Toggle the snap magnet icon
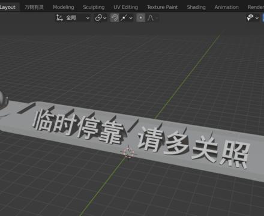This screenshot has height=216, width=264. tap(115, 18)
